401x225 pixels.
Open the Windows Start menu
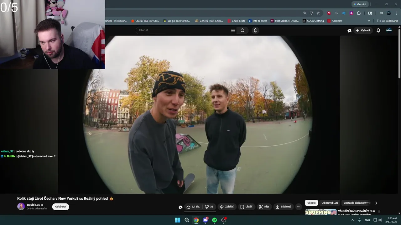pyautogui.click(x=178, y=220)
